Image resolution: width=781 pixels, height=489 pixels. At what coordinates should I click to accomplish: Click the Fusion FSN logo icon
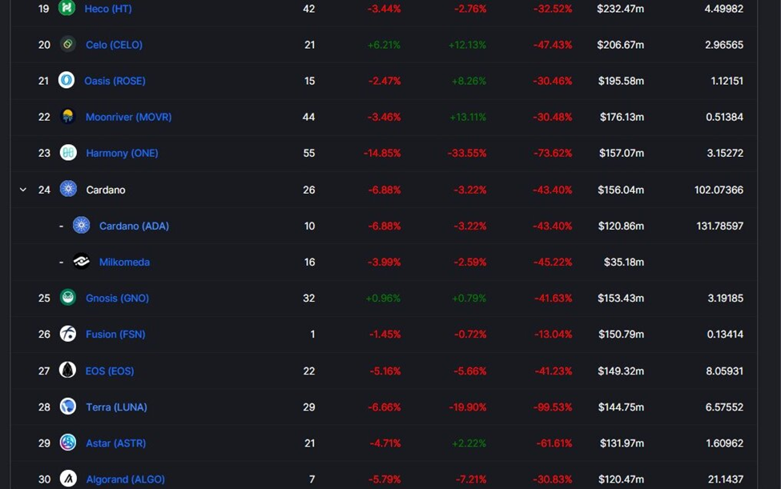point(68,334)
